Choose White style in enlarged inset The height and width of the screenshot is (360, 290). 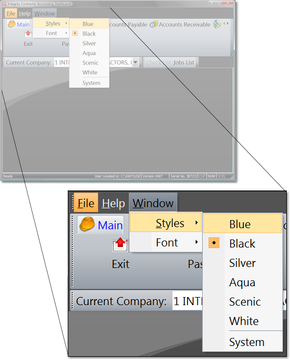[x=243, y=321]
